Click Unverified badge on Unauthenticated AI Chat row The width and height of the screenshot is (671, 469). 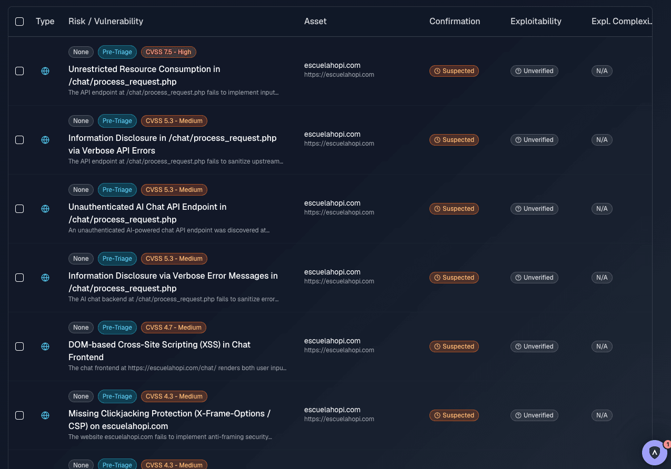(x=534, y=209)
